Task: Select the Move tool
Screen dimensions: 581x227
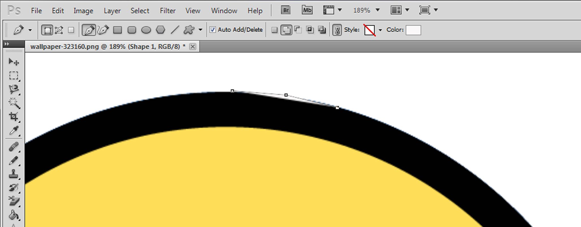Action: 14,62
